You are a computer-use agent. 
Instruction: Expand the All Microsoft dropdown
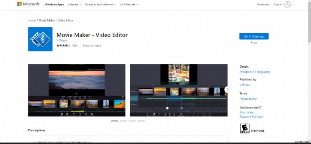[129, 5]
